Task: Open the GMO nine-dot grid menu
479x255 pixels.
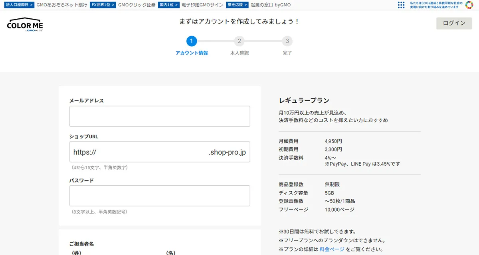Action: 401,5
